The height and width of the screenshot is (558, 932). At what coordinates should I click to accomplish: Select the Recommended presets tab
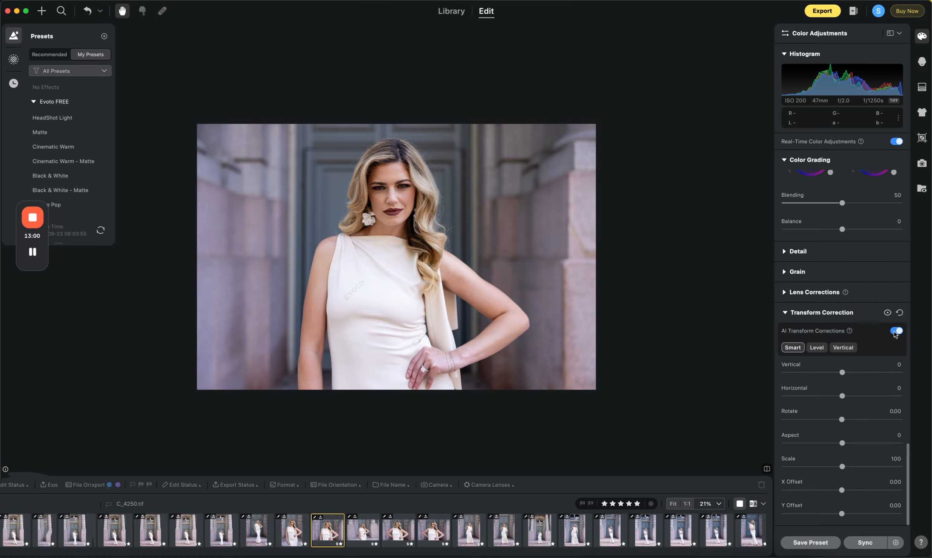(x=49, y=55)
